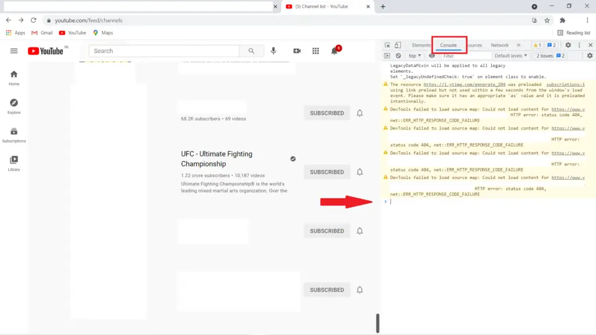Open DevTools customize three-dot menu
This screenshot has height=335, width=596.
[579, 45]
